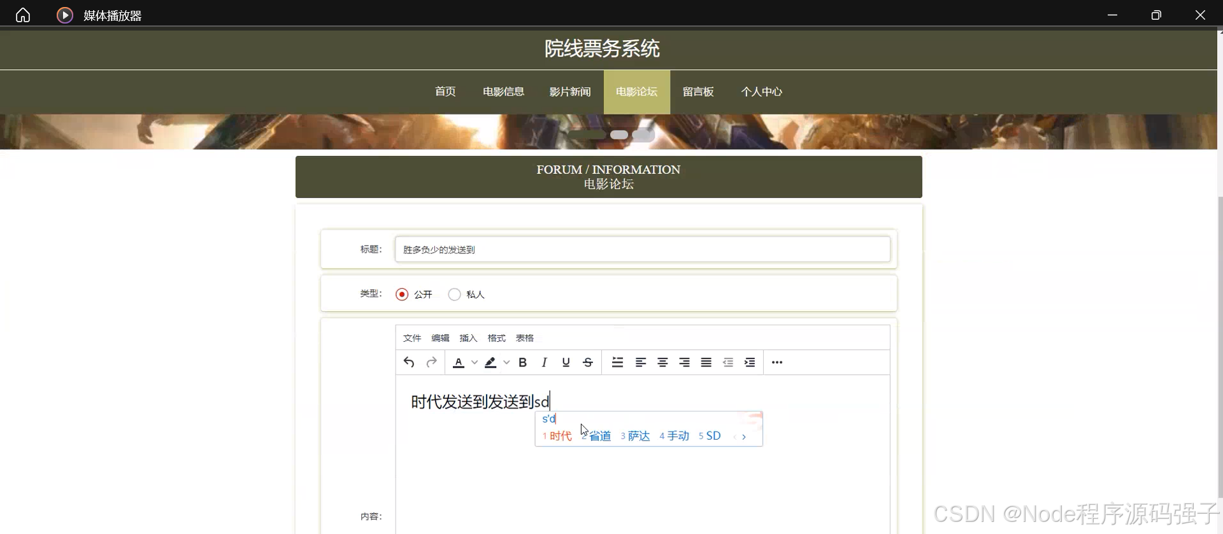Screen dimensions: 1223x534
Task: Choose IME candidate 手动
Action: pyautogui.click(x=675, y=436)
